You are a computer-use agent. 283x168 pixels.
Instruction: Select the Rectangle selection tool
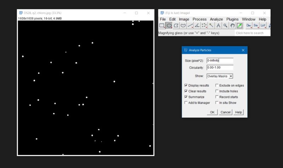point(162,26)
